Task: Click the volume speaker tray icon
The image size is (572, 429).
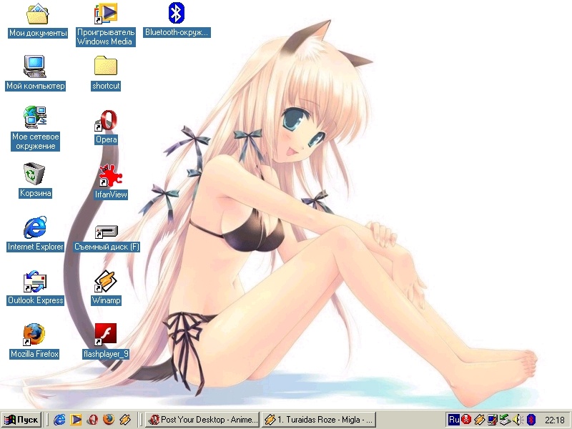Action: [x=518, y=420]
